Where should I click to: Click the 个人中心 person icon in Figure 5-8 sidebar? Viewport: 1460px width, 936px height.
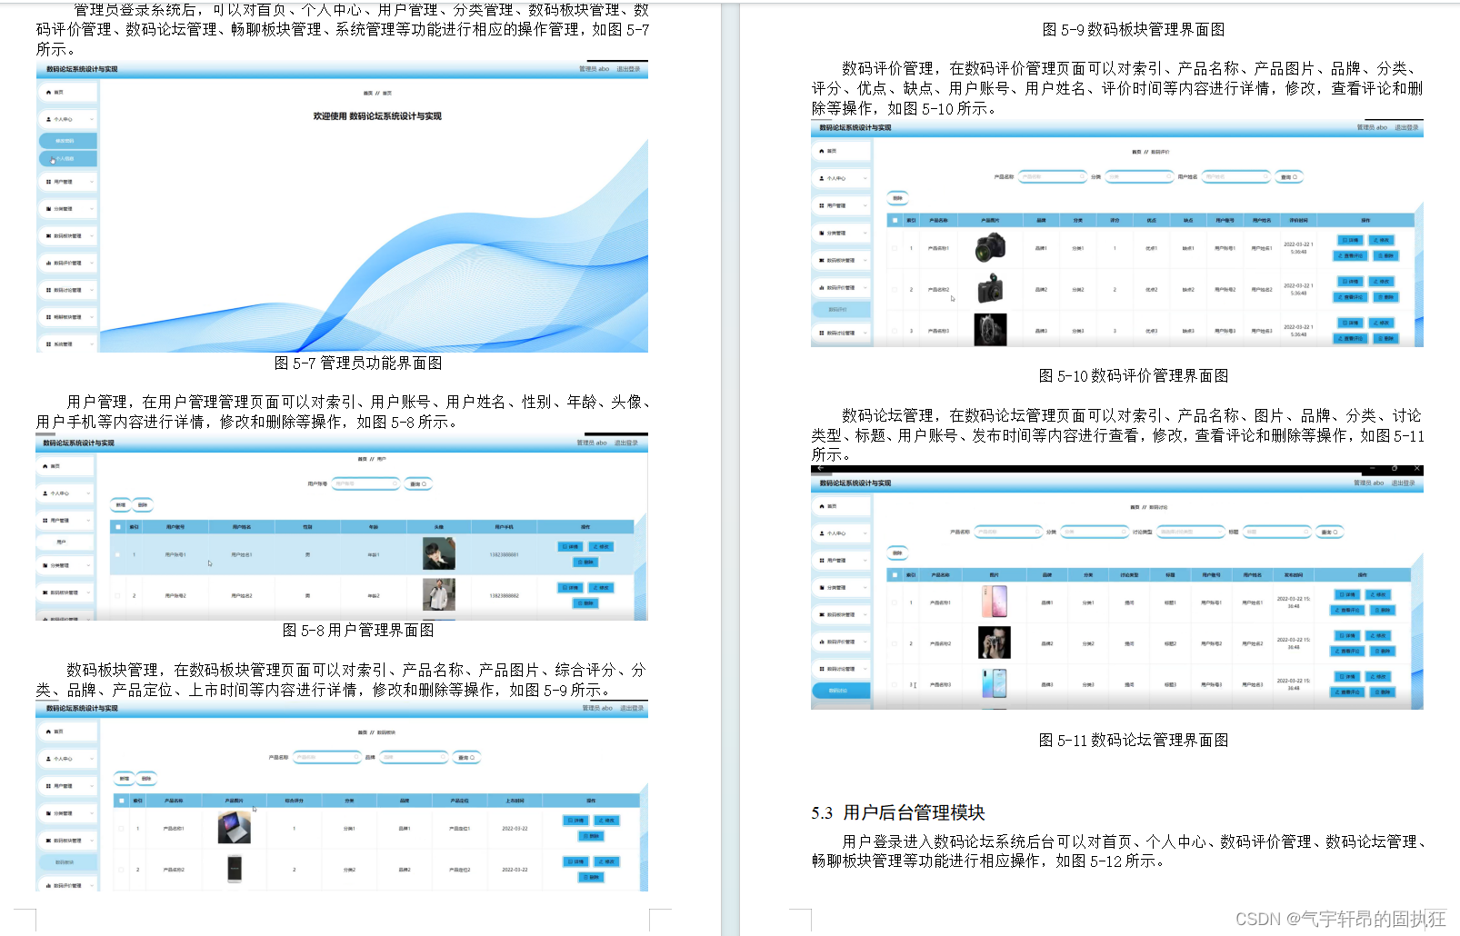pos(45,493)
